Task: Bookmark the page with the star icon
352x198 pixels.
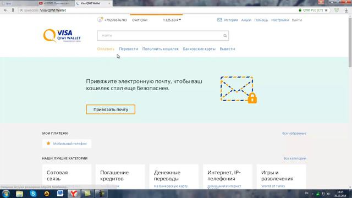Action: (326, 10)
